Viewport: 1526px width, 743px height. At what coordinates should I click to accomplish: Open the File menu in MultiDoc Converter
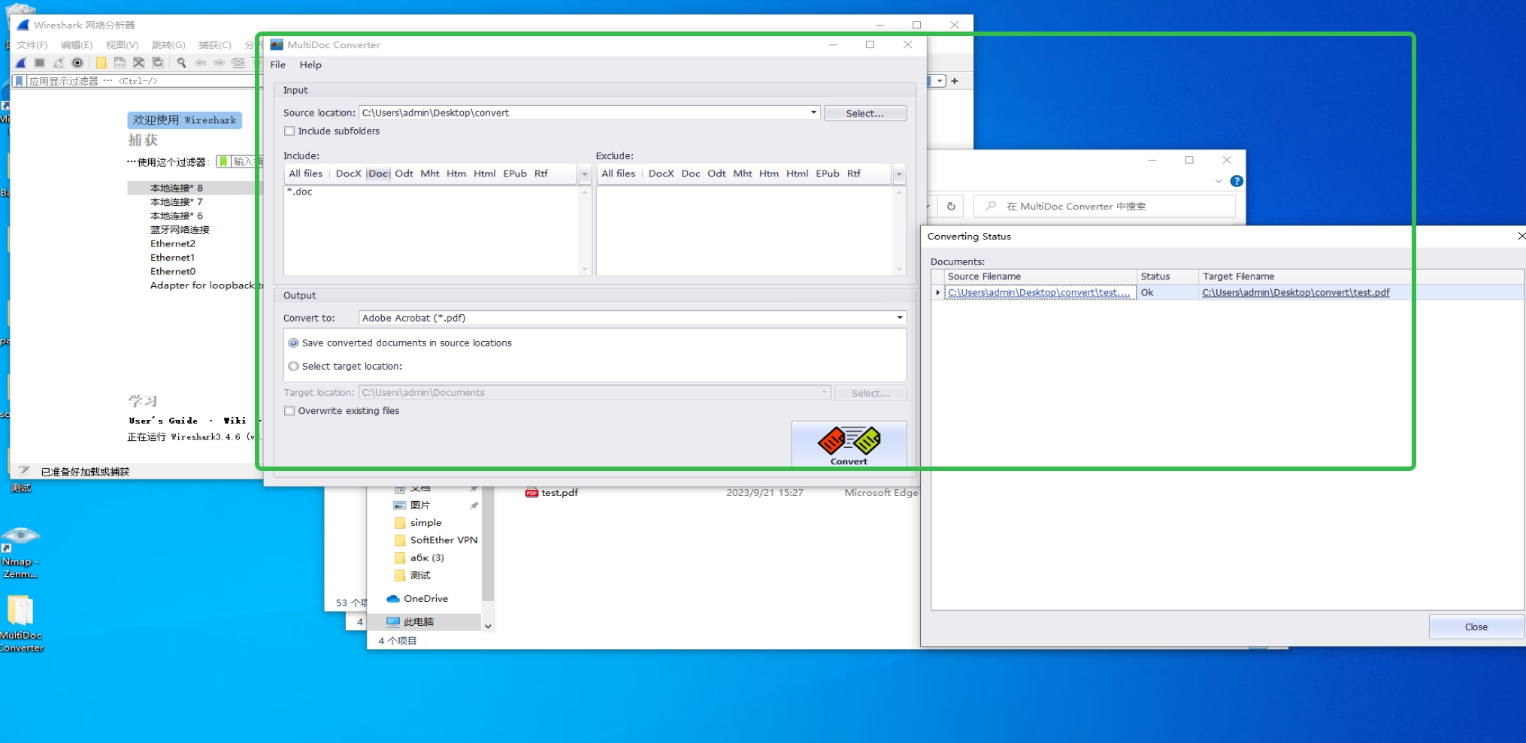(278, 65)
